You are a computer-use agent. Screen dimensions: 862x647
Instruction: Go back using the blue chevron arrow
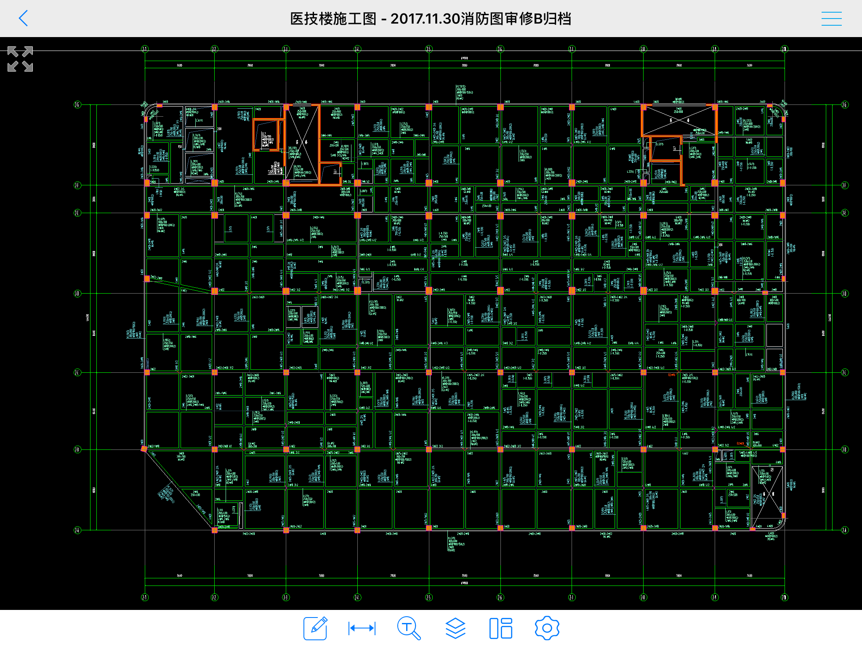[24, 19]
